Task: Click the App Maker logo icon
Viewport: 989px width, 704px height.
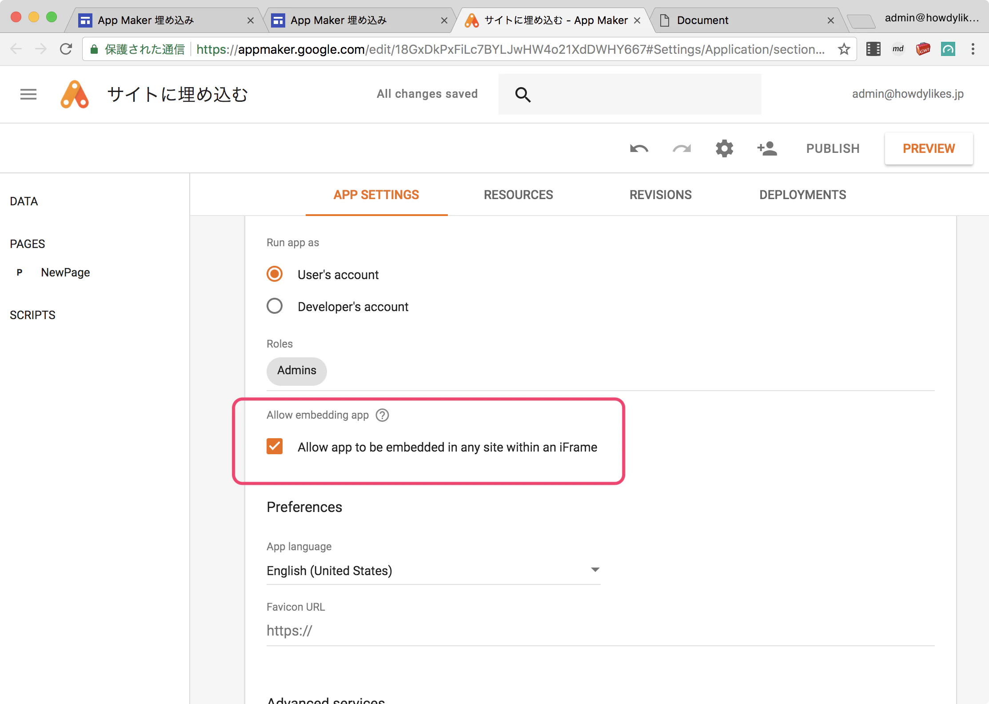Action: tap(75, 94)
